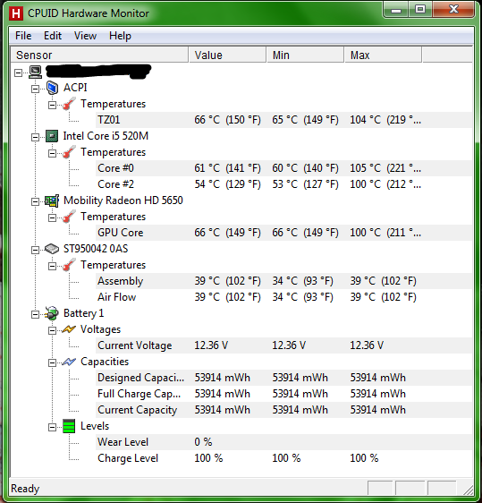Click Current Voltage value 12.36 V
Viewport: 482px width, 503px height.
click(x=211, y=345)
